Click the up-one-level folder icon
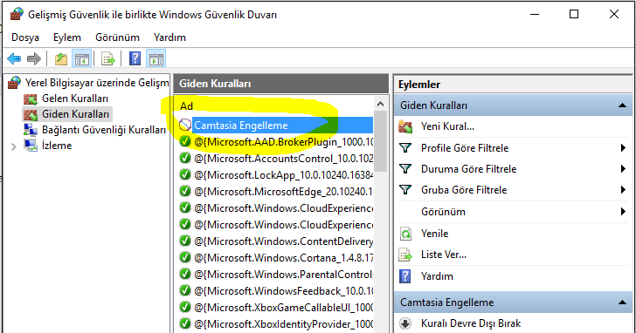Image resolution: width=636 pixels, height=333 pixels. [61, 59]
